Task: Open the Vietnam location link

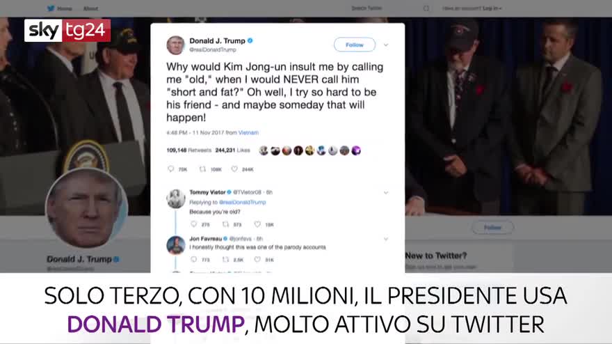Action: [x=248, y=132]
